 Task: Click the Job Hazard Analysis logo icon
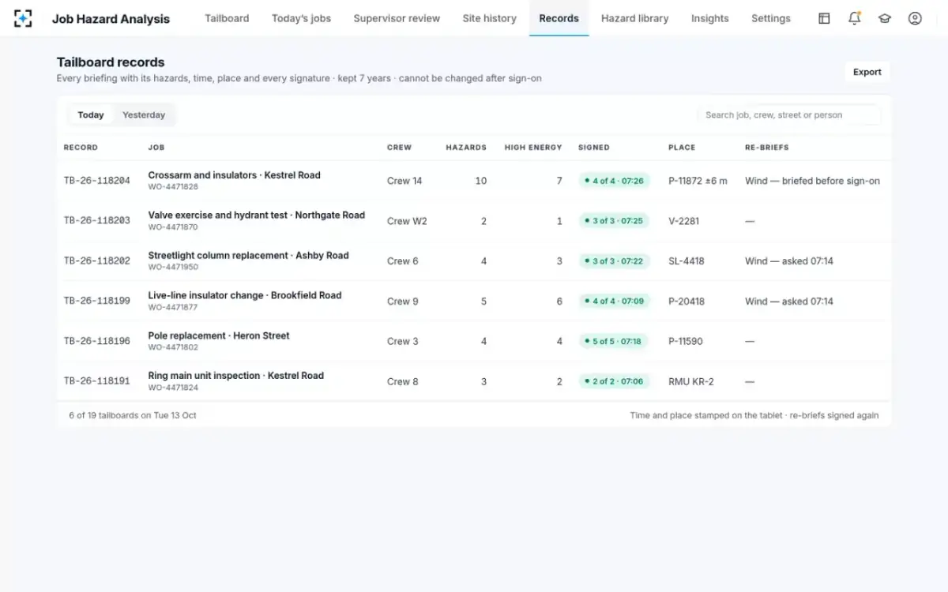point(24,18)
